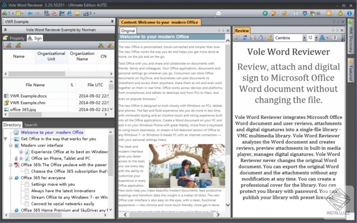357x223 pixels.
Task: Select the Original tab
Action: pos(128,31)
